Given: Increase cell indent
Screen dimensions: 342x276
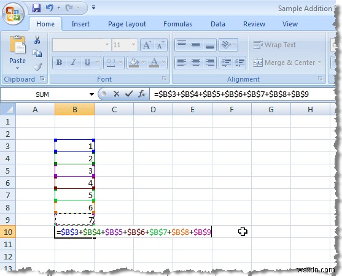Looking at the screenshot, I should click(x=239, y=63).
